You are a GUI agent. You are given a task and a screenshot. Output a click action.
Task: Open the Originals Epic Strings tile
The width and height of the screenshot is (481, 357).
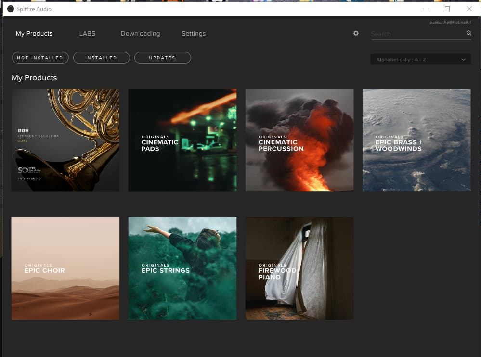click(x=182, y=268)
